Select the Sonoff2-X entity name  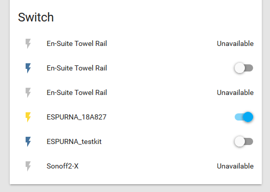63,166
